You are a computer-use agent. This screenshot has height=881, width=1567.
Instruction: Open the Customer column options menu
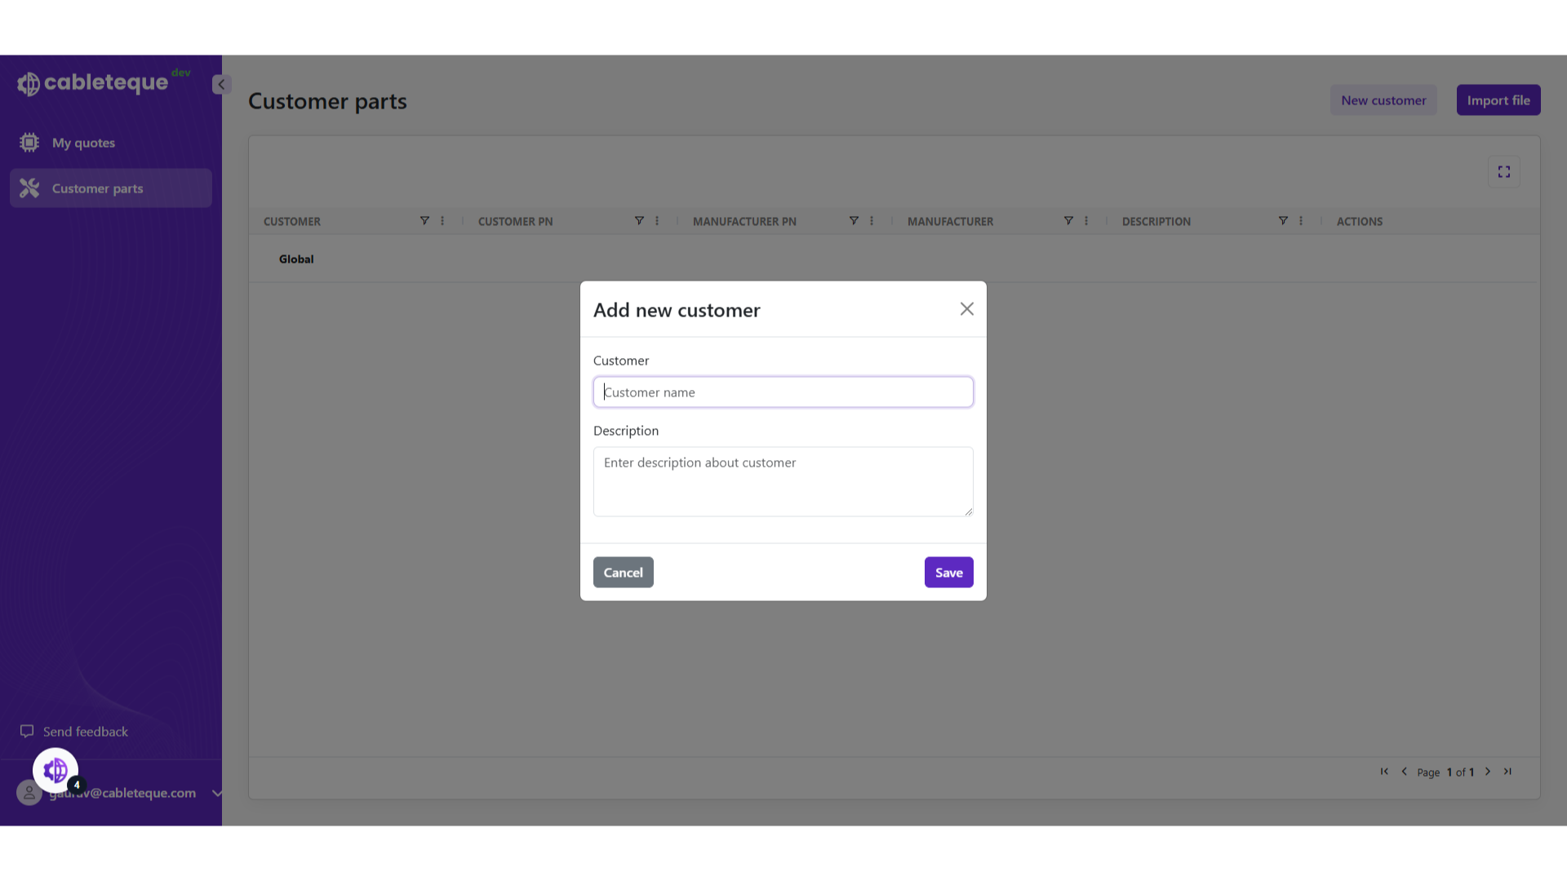pyautogui.click(x=442, y=220)
